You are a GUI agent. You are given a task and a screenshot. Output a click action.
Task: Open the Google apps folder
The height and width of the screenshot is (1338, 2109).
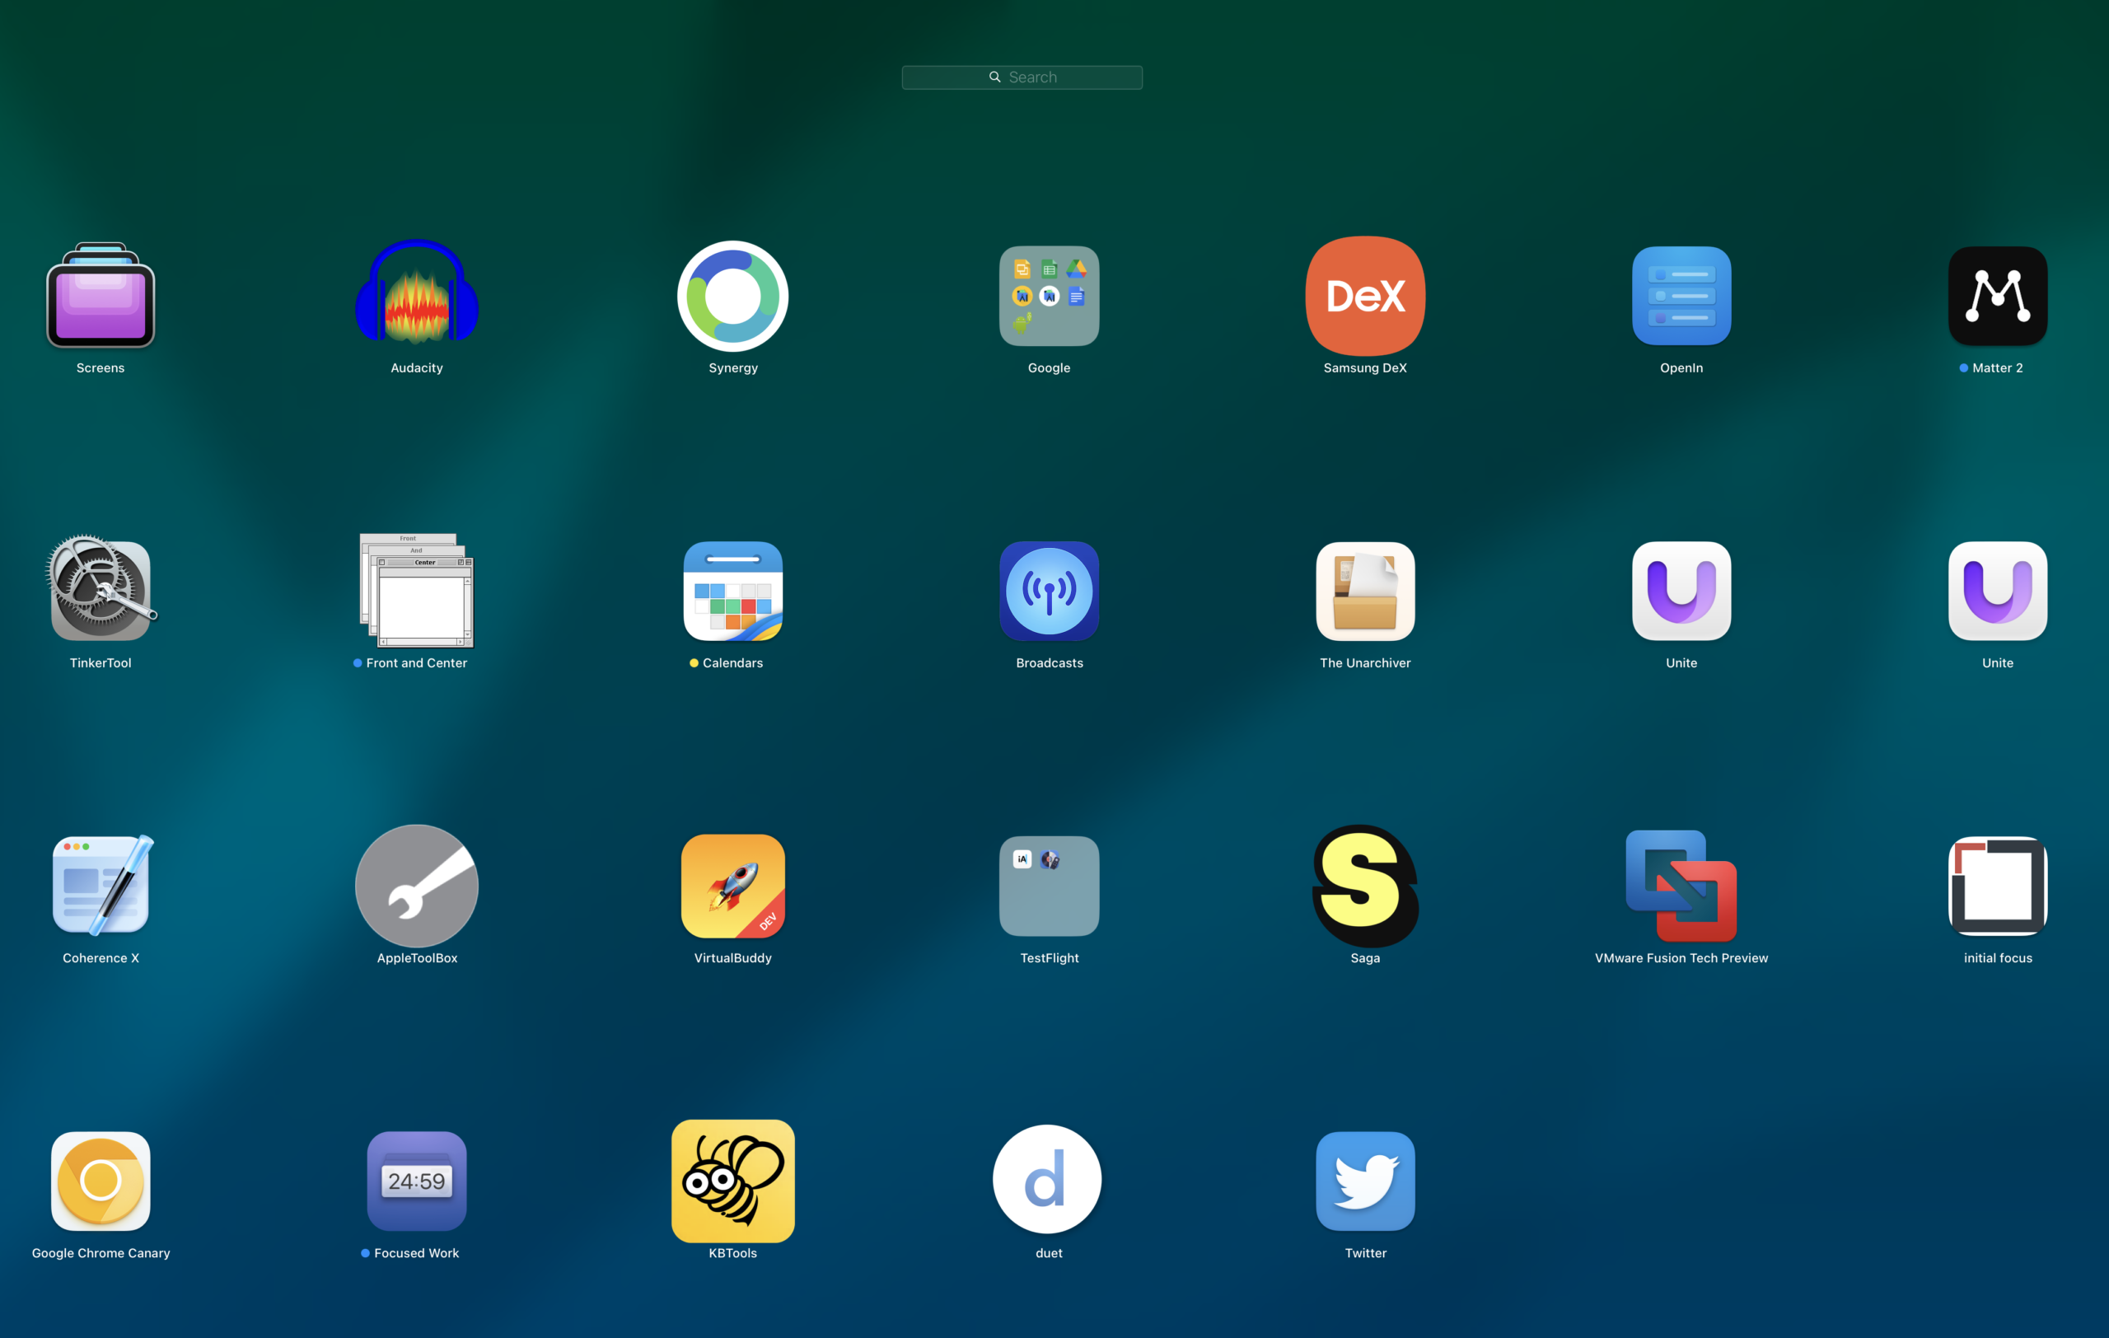[x=1050, y=296]
